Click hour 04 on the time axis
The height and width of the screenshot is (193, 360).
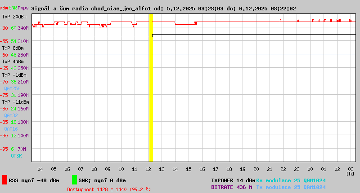coord(40,169)
